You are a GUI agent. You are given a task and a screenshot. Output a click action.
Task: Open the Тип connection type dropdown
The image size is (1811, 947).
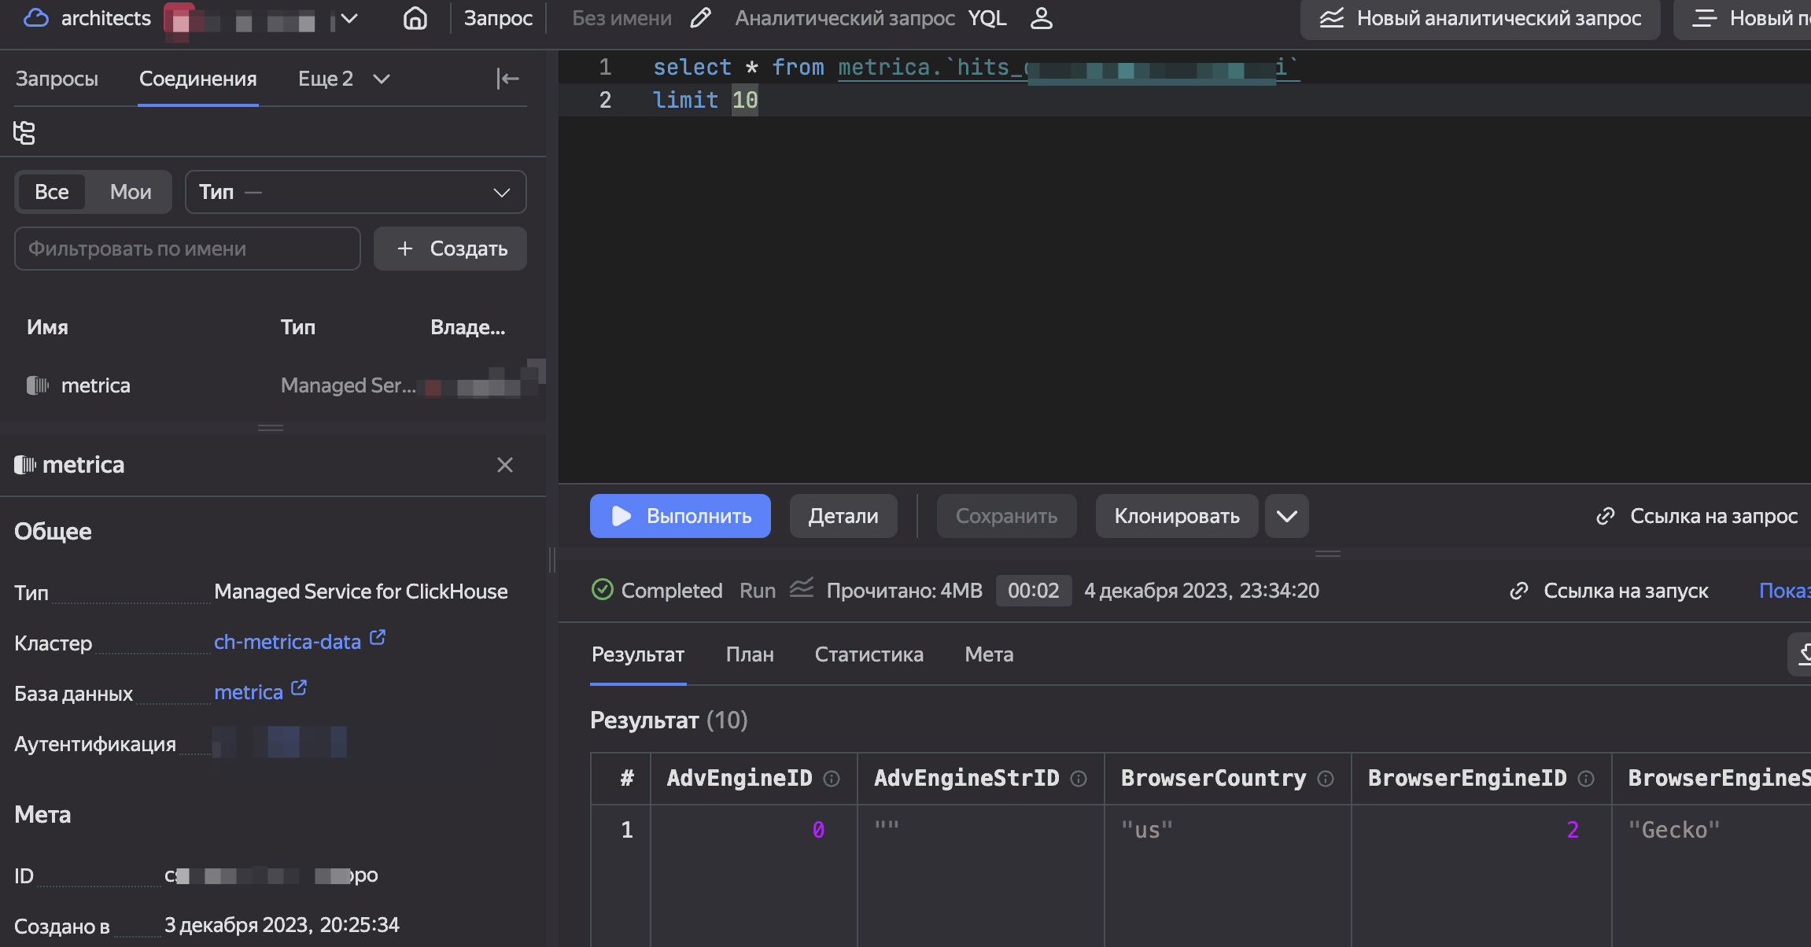coord(355,192)
